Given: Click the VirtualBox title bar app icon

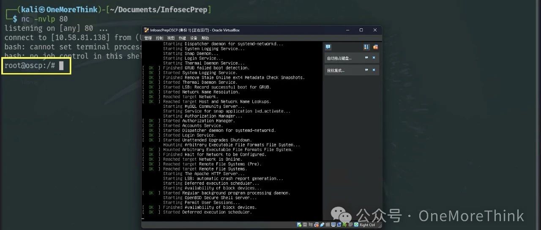Looking at the screenshot, I should pos(146,30).
